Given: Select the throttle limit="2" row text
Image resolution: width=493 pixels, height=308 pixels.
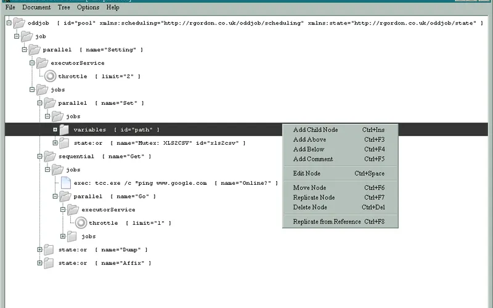Looking at the screenshot, I should click(x=99, y=76).
